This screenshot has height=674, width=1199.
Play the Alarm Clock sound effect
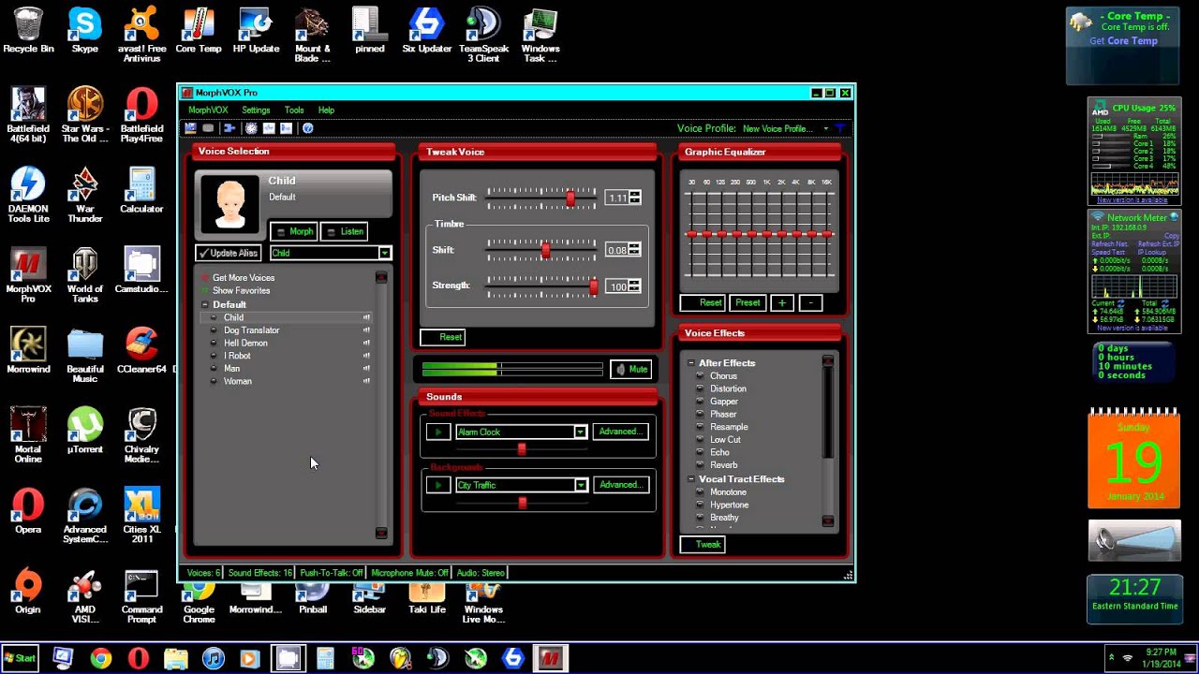(x=437, y=432)
